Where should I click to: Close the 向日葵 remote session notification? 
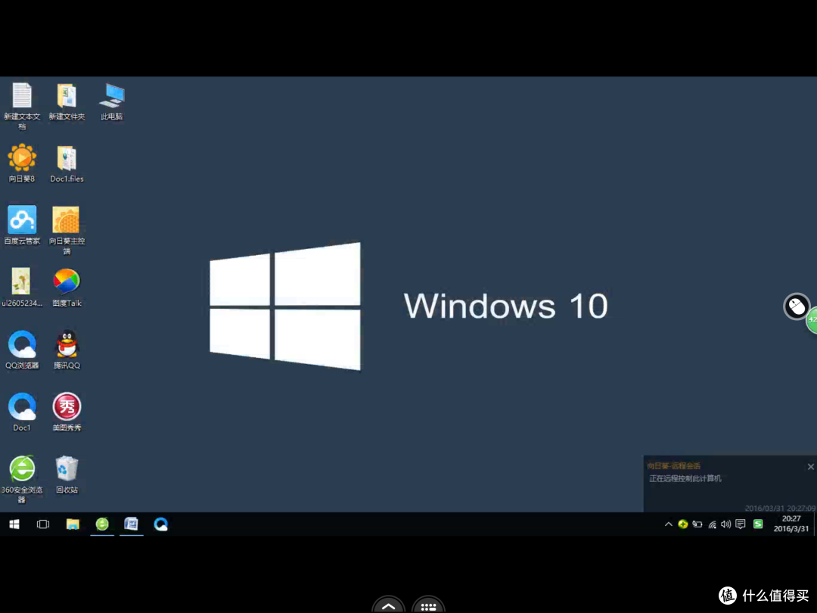[x=810, y=466]
